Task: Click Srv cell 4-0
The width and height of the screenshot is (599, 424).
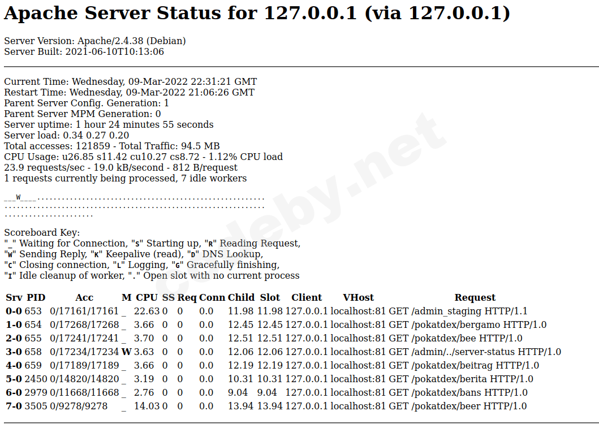Action: pyautogui.click(x=14, y=366)
